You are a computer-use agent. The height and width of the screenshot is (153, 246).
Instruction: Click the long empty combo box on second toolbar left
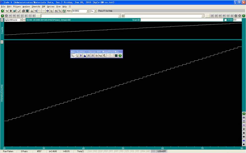(x=81, y=16)
